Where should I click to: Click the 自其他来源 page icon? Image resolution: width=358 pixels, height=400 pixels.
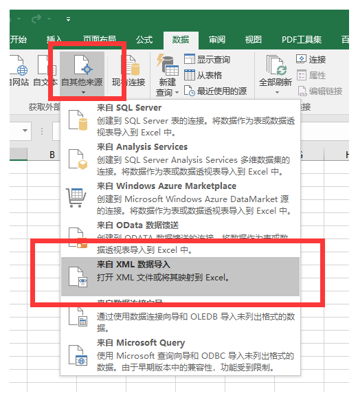(x=83, y=65)
